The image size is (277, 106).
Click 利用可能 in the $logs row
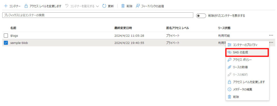(x=224, y=36)
